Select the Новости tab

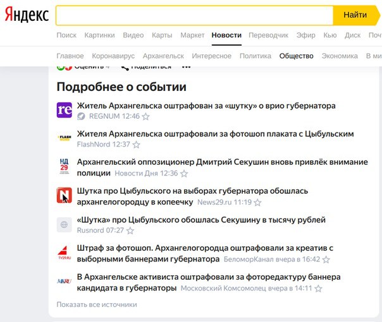click(226, 35)
